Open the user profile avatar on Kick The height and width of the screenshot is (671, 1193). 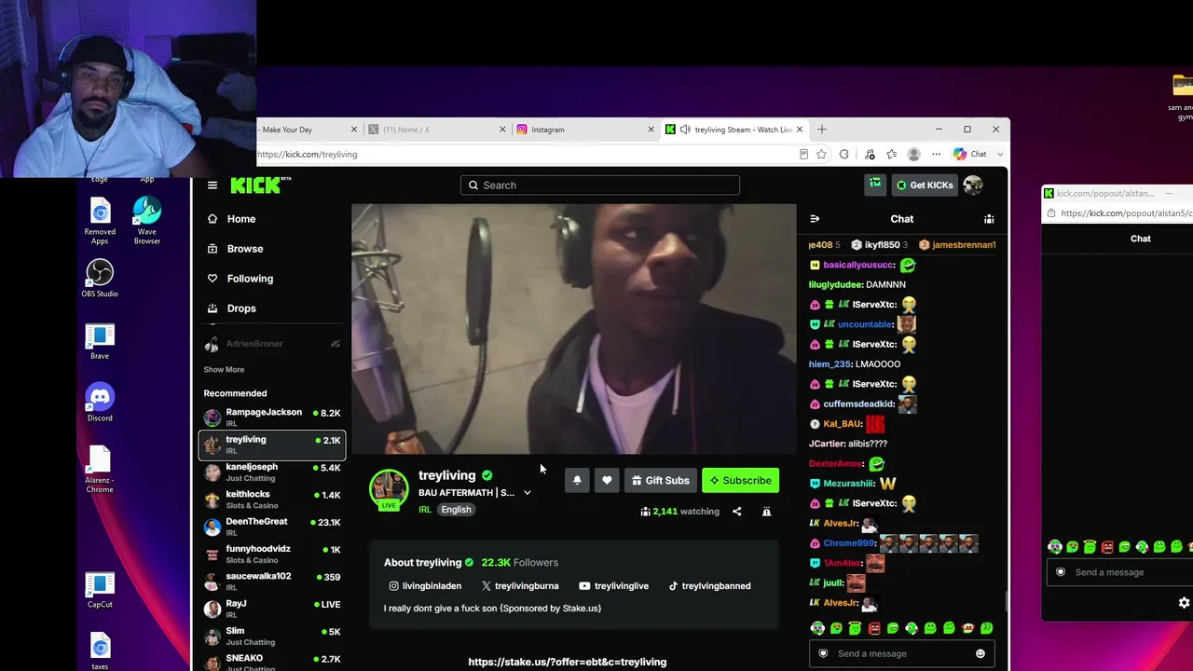coord(973,185)
